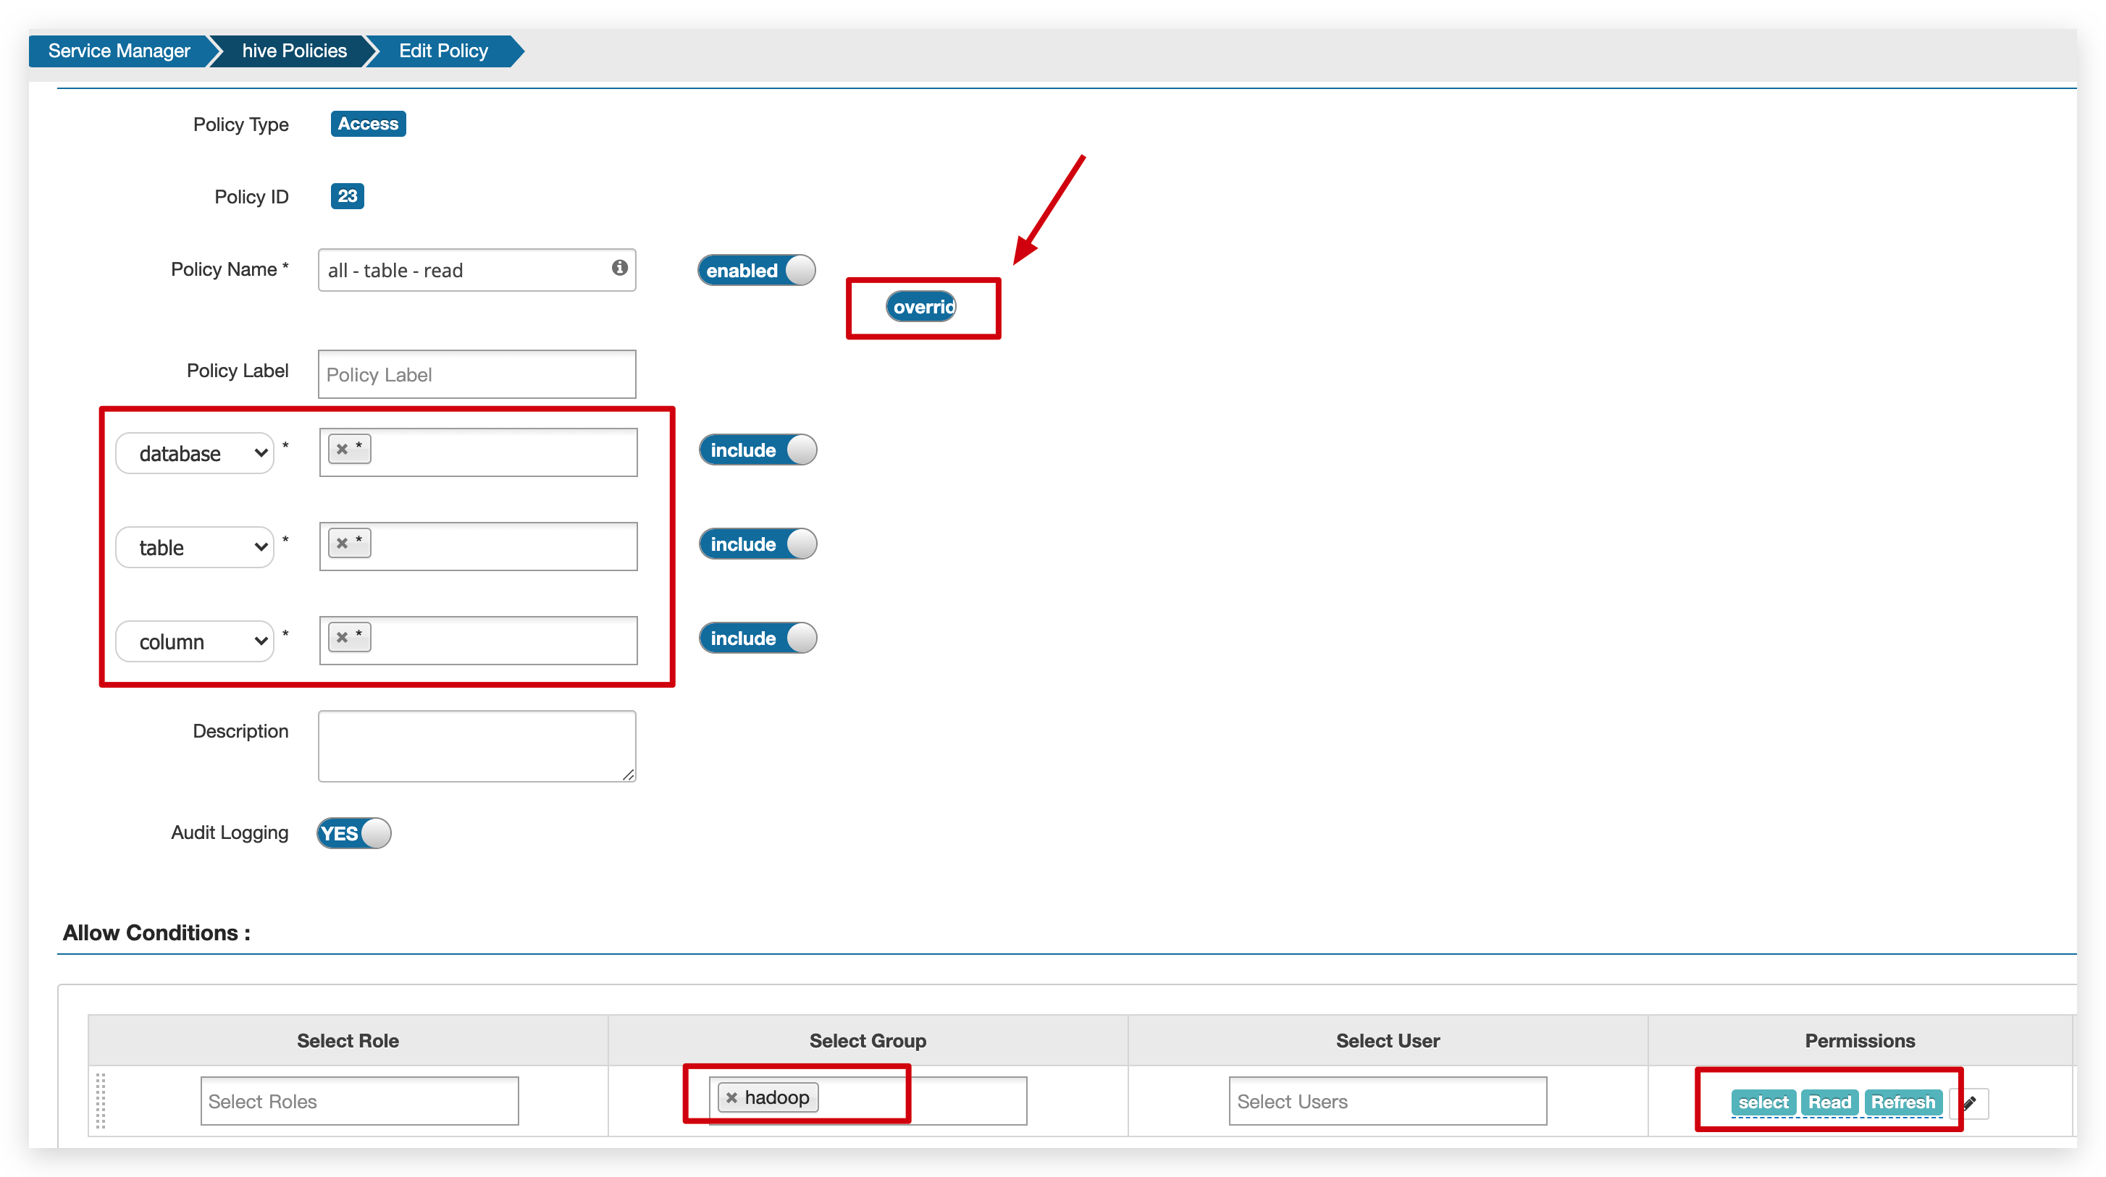This screenshot has width=2106, height=1177.
Task: Click the drag handle on the allow condition row
Action: [x=101, y=1100]
